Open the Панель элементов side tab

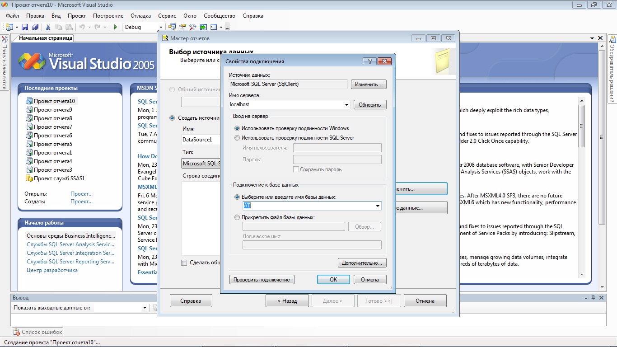(5, 62)
